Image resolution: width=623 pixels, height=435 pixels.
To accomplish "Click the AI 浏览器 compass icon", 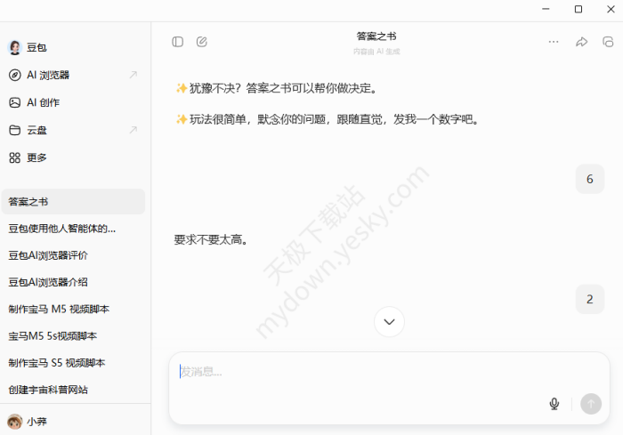I will pos(15,75).
